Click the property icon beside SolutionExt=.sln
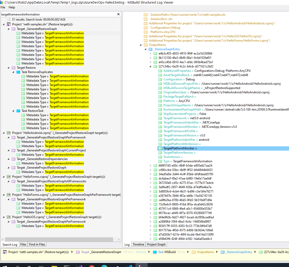 click(146, 19)
